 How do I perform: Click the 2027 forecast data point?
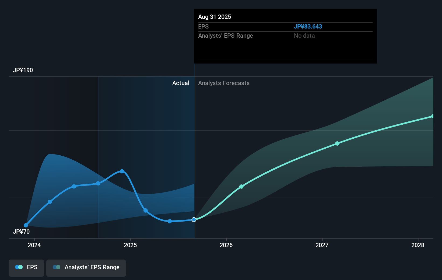(337, 144)
